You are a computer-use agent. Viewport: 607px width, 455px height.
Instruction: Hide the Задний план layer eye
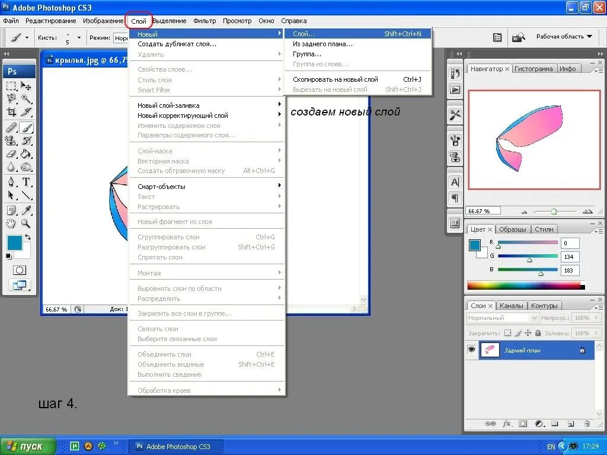pyautogui.click(x=471, y=350)
